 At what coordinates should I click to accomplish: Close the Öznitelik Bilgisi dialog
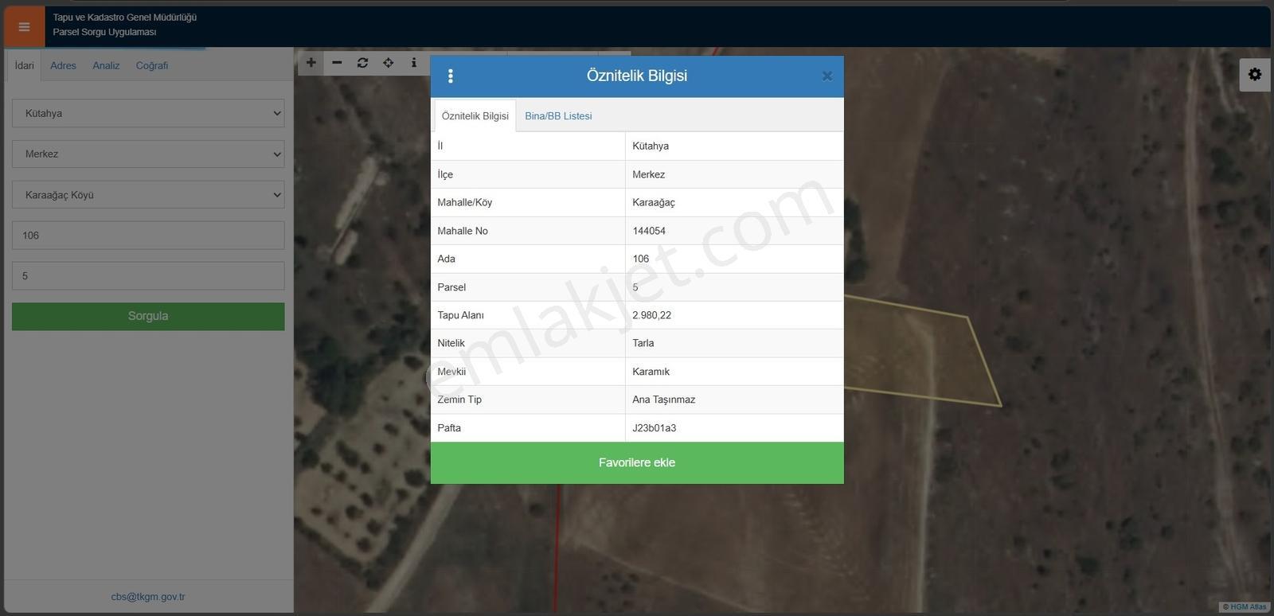click(x=827, y=76)
